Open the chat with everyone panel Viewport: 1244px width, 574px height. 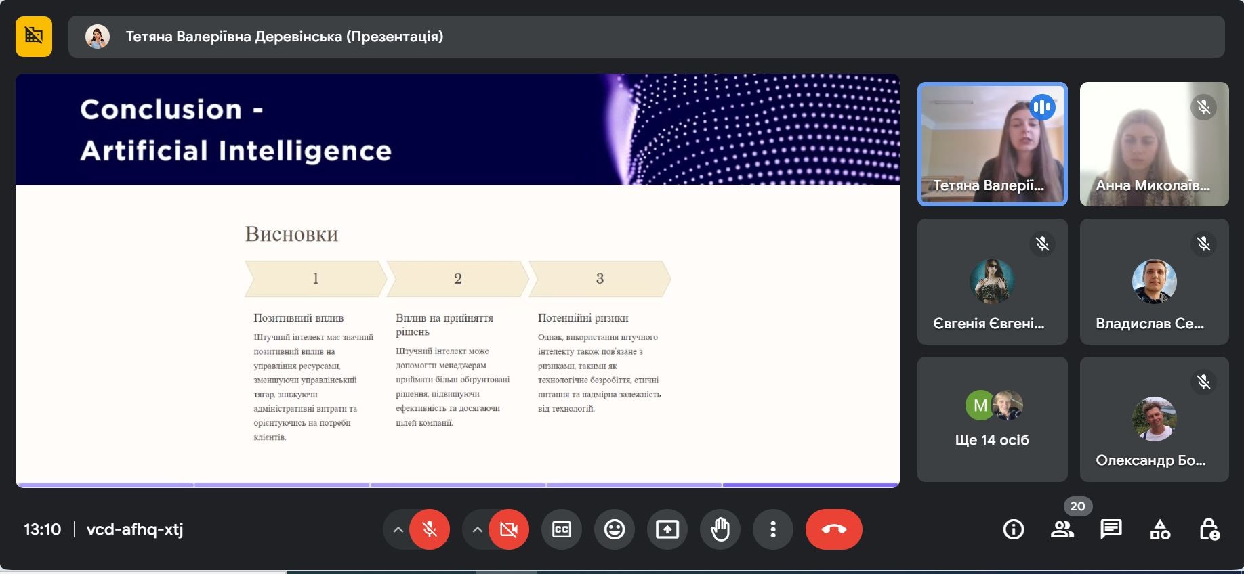(x=1111, y=529)
